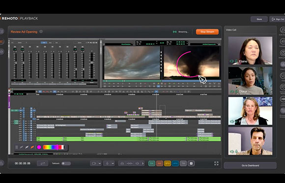Select the blue VFX marker button

(x=175, y=163)
